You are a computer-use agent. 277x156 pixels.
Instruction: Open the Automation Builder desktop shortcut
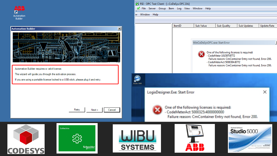tap(19, 13)
